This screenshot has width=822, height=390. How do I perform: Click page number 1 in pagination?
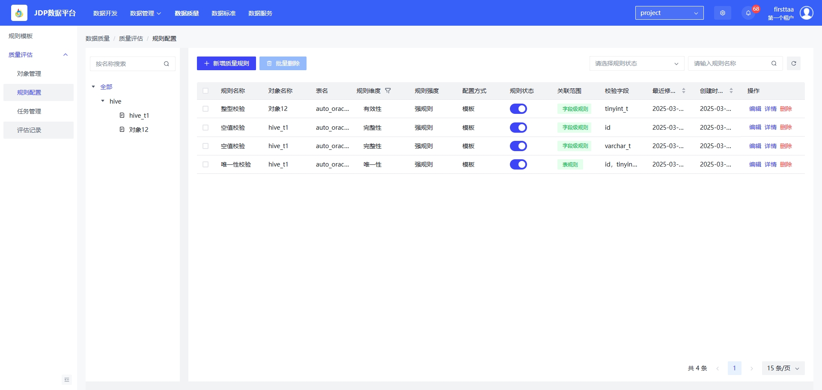[735, 368]
